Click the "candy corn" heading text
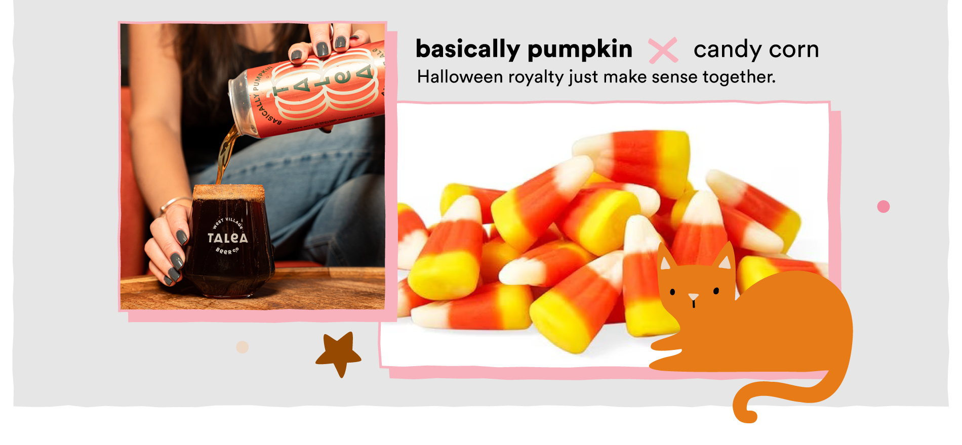Image resolution: width=962 pixels, height=445 pixels. coord(756,50)
